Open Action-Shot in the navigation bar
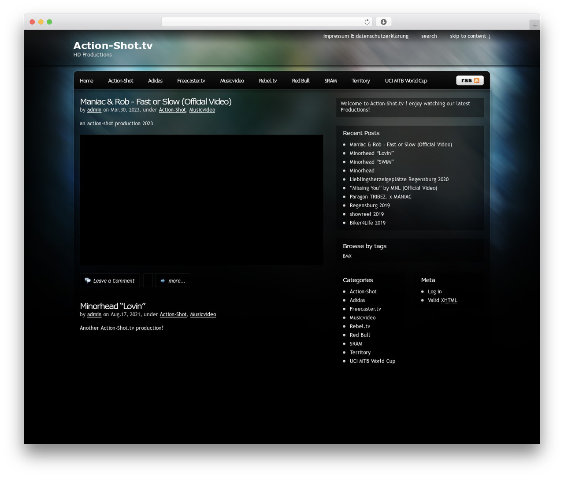Image resolution: width=564 pixels, height=478 pixels. [x=121, y=81]
